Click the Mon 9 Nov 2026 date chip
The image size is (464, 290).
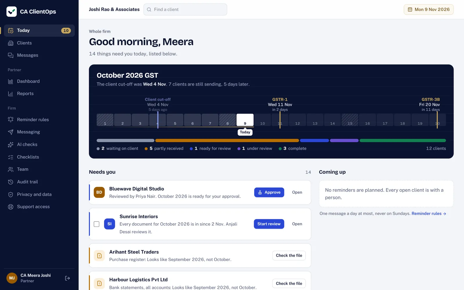pyautogui.click(x=429, y=10)
